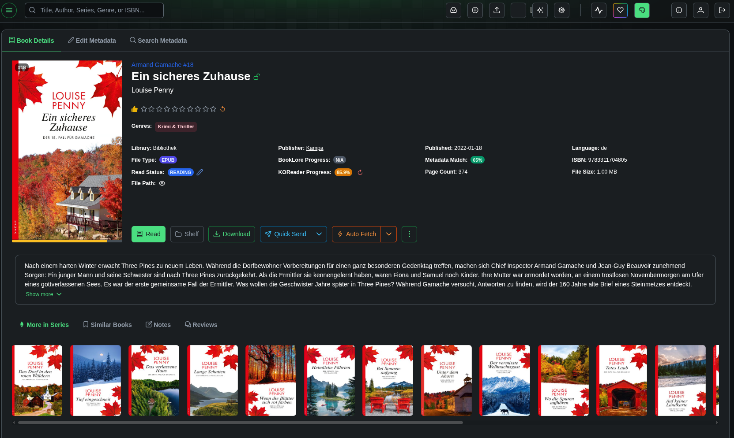Click the upload book icon
The width and height of the screenshot is (734, 438).
click(x=497, y=10)
